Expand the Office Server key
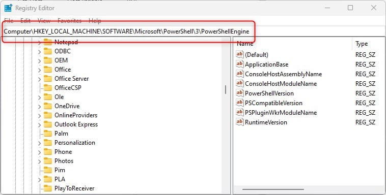Screen dimensions: 386x195 39,79
